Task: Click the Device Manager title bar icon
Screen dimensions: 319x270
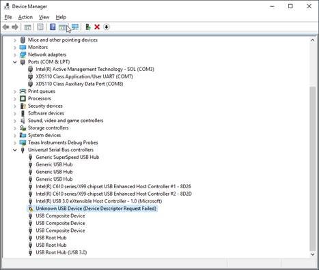Action: (7, 6)
